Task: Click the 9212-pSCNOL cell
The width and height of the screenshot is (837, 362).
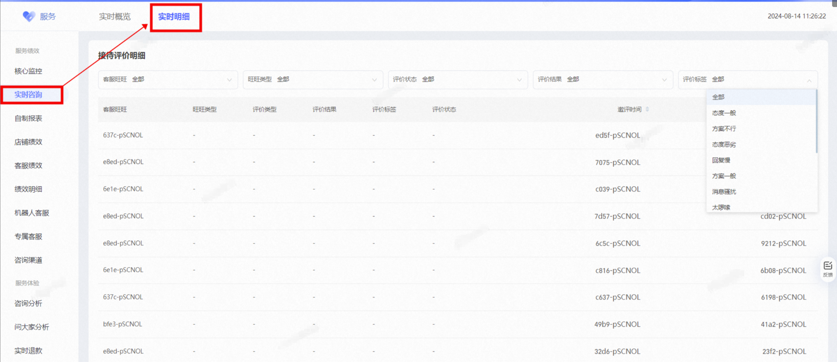Action: (x=783, y=243)
